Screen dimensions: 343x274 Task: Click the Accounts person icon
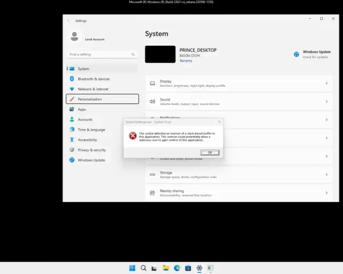[72, 119]
